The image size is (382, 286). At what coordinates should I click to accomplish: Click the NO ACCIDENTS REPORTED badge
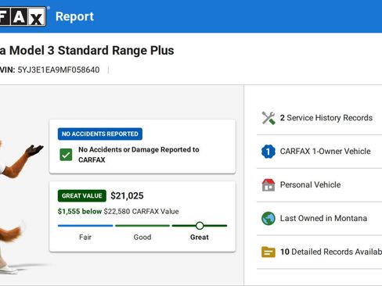pos(100,134)
